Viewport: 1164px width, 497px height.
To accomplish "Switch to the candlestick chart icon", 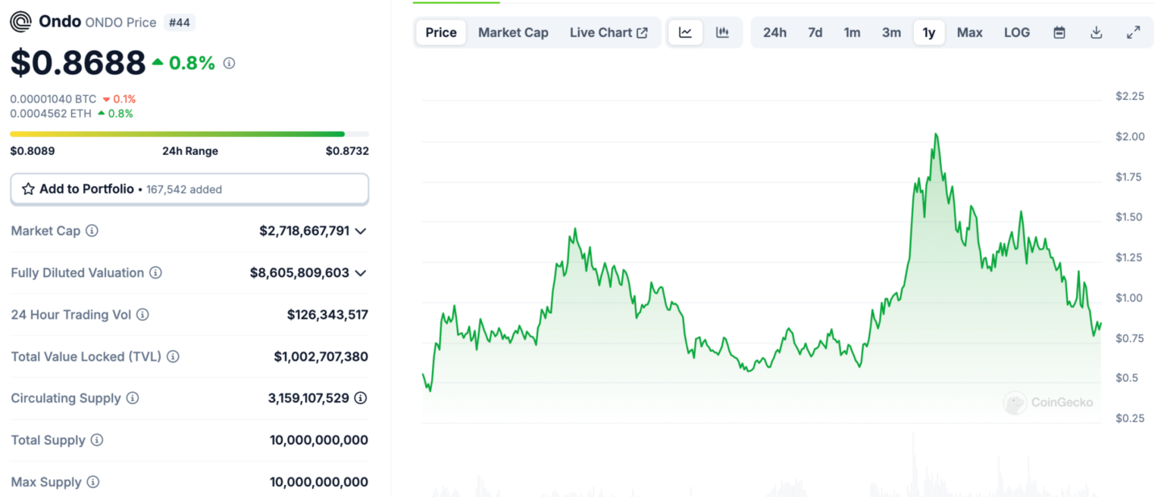I will click(721, 32).
